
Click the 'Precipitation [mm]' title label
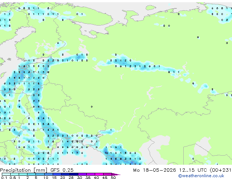pos(24,170)
